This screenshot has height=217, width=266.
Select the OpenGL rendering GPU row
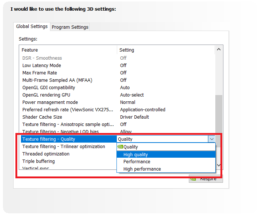(x=46, y=95)
